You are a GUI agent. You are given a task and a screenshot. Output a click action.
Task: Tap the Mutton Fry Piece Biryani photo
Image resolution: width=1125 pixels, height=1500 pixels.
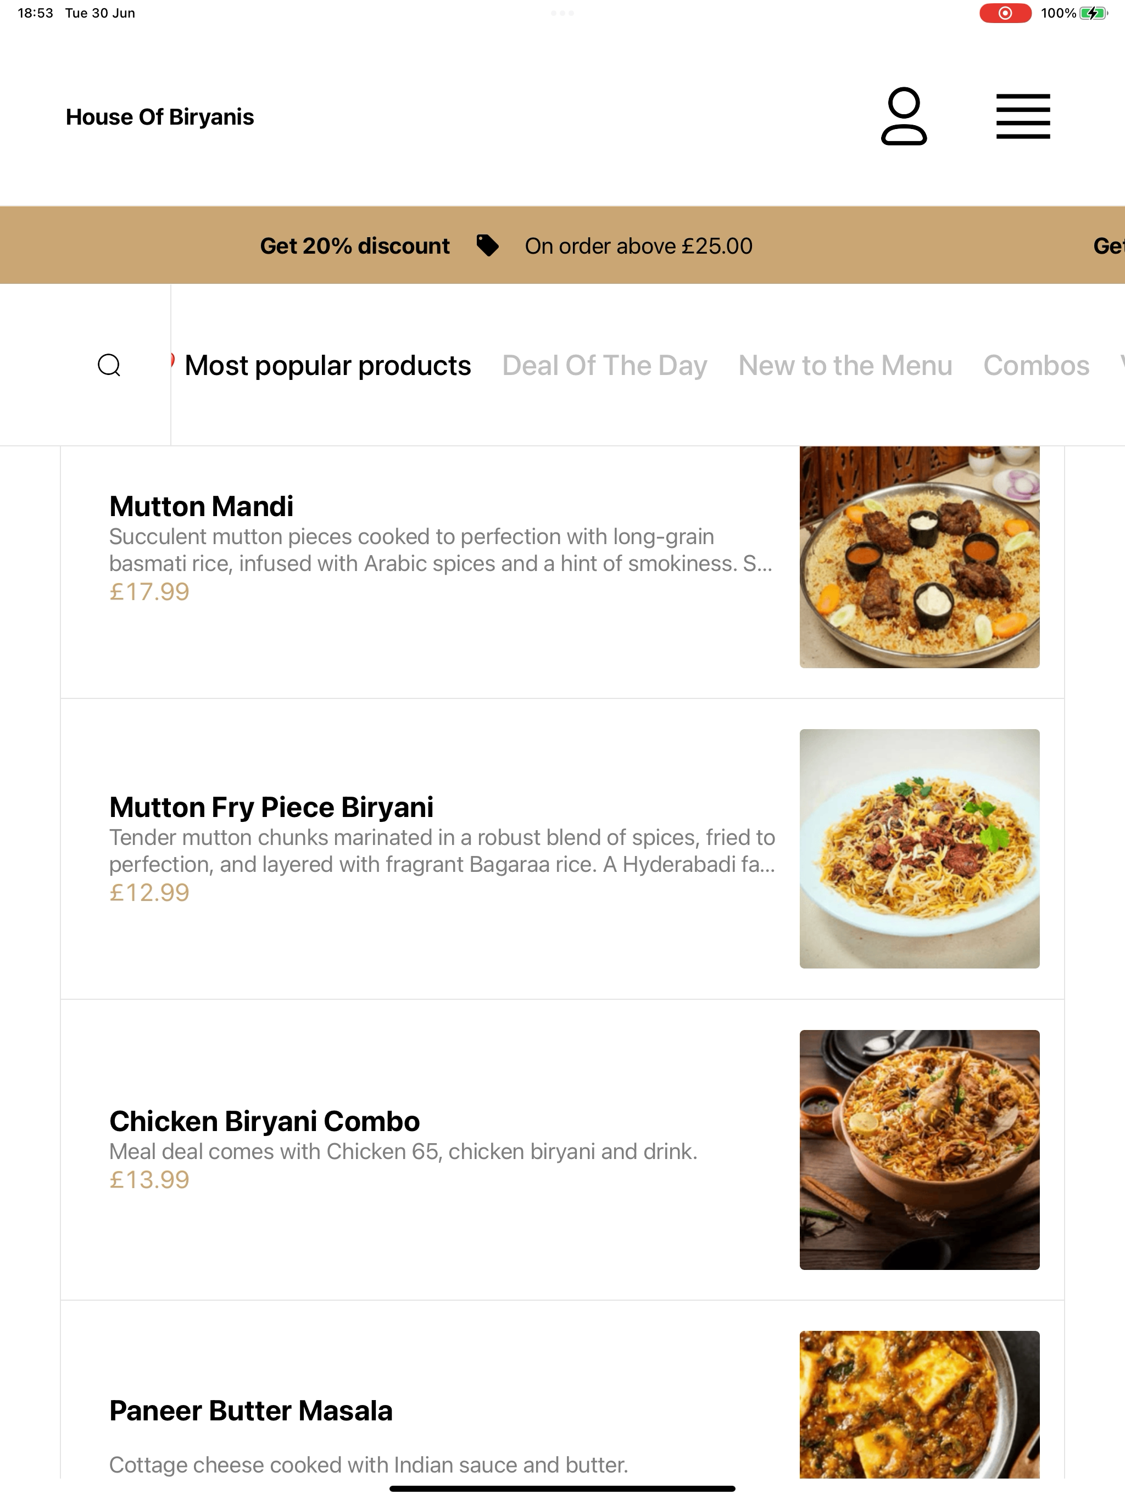(x=920, y=849)
